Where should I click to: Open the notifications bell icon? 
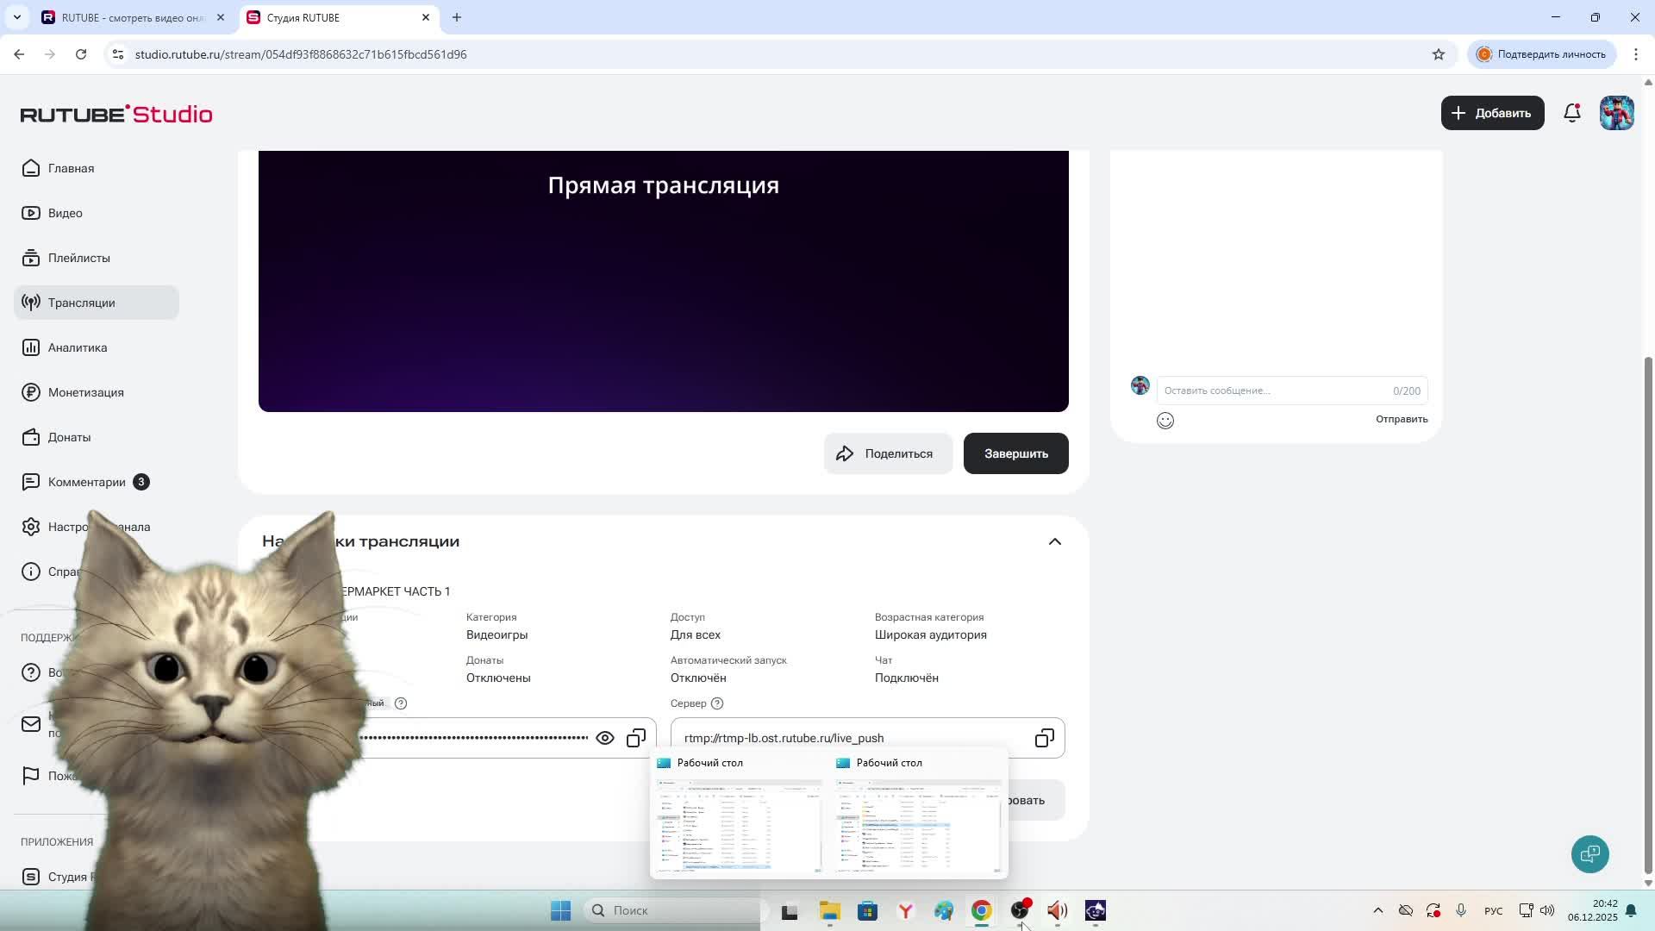[x=1571, y=113]
